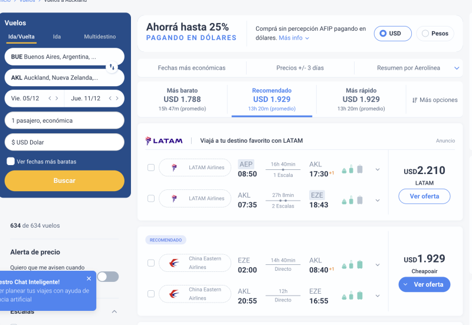472x325 pixels.
Task: Close the chat popup with the X
Action: pos(89,278)
